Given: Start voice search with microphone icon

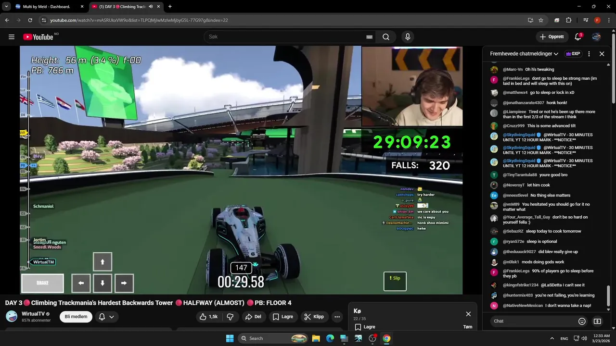Looking at the screenshot, I should point(408,37).
